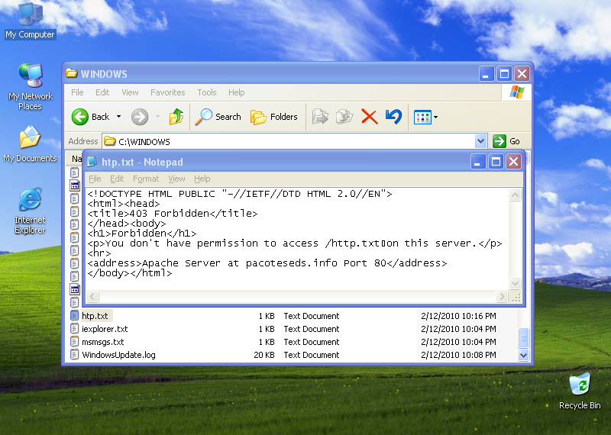This screenshot has width=611, height=435.
Task: Open the Back history dropdown arrow
Action: coord(119,117)
